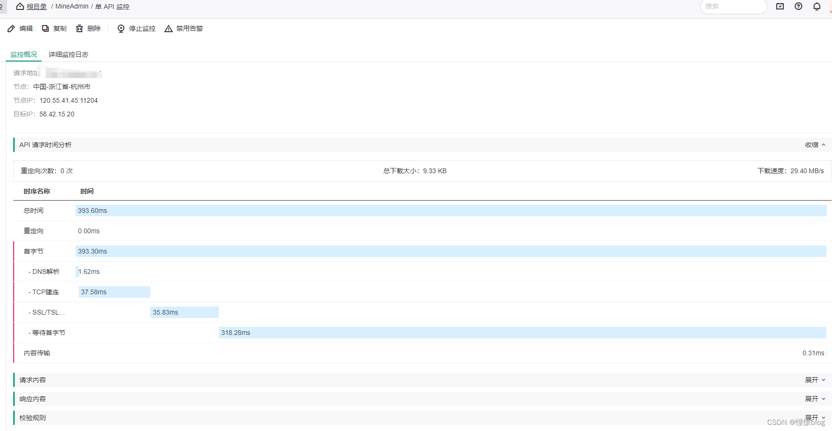Click the 时序名称 column header

(x=37, y=191)
